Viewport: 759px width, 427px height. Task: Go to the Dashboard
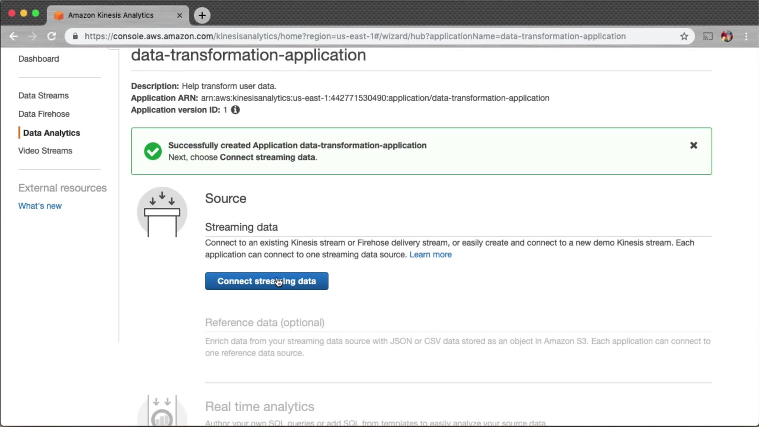point(39,59)
